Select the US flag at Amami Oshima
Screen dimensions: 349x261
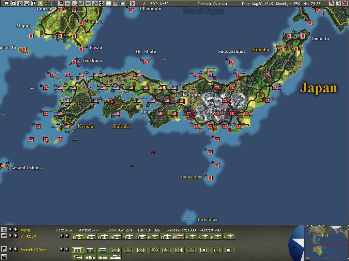3,165
